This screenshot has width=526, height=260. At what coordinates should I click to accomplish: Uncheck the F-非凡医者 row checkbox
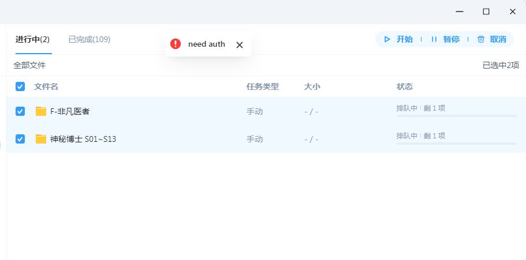tap(20, 111)
